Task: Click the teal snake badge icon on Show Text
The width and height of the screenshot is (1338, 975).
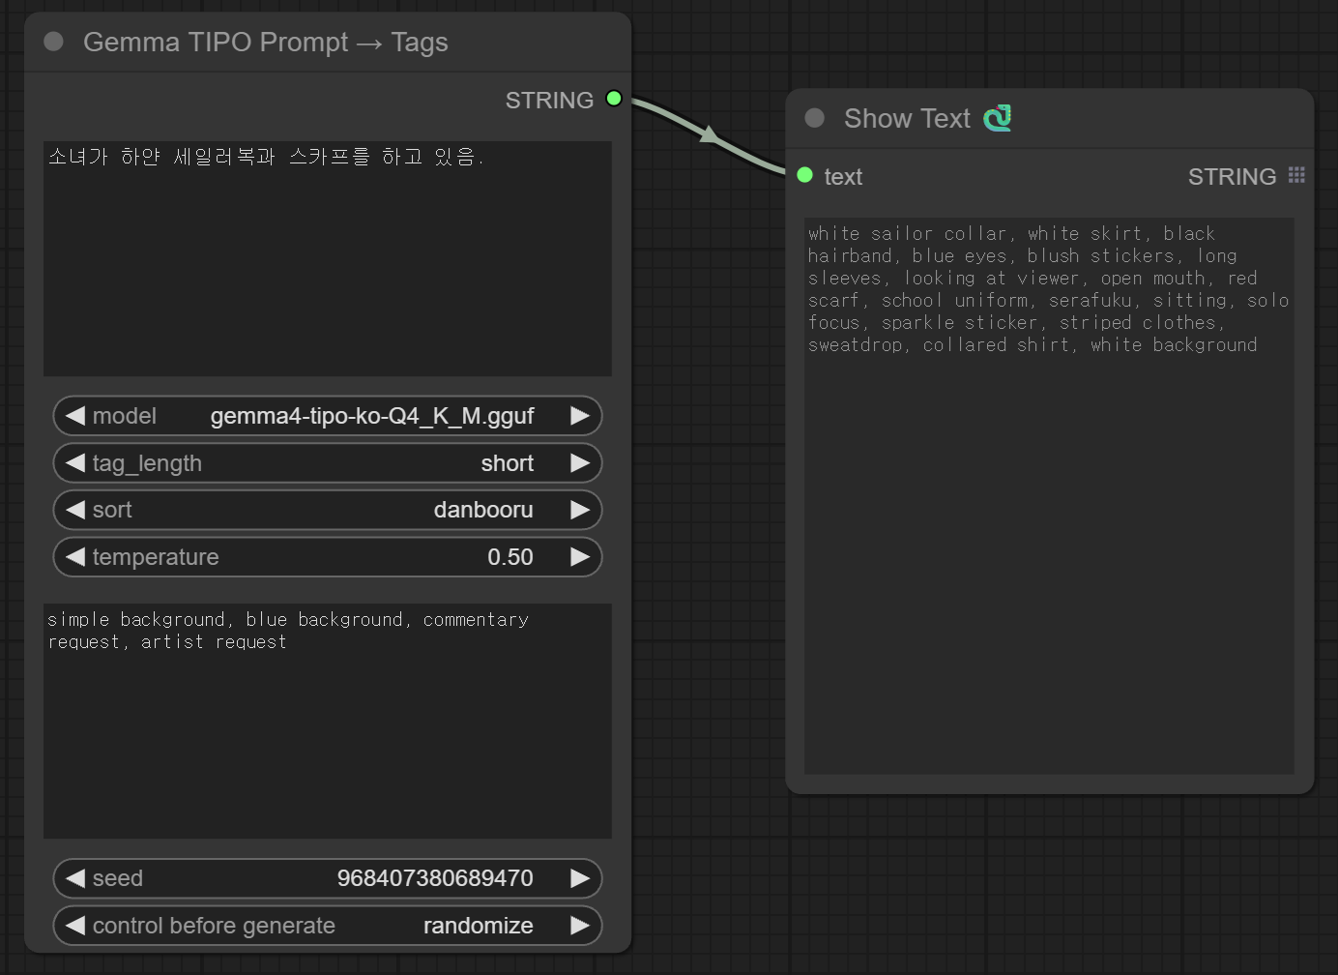Action: point(998,118)
